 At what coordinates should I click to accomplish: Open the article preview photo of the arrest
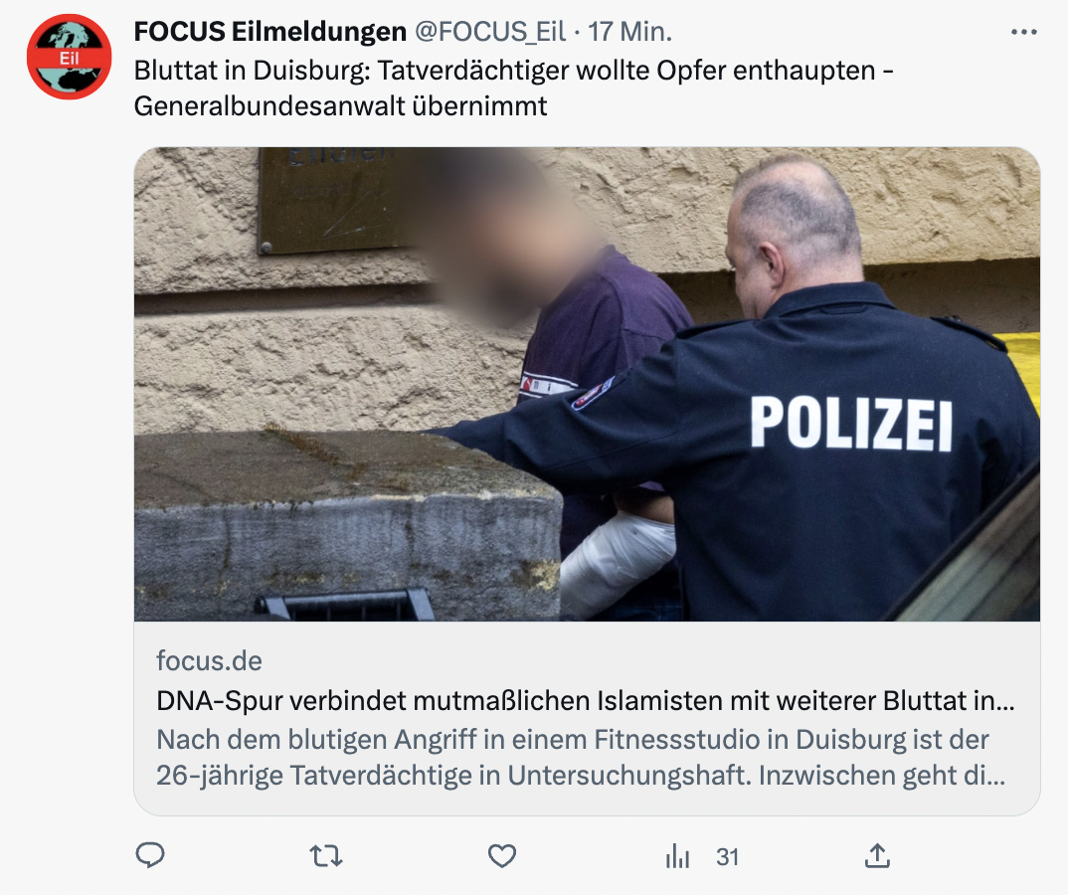click(x=587, y=384)
